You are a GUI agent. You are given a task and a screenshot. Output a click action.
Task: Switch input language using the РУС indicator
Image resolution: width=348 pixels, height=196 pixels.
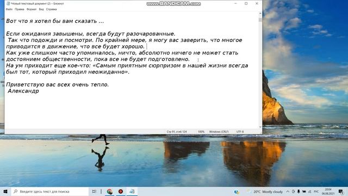316,192
